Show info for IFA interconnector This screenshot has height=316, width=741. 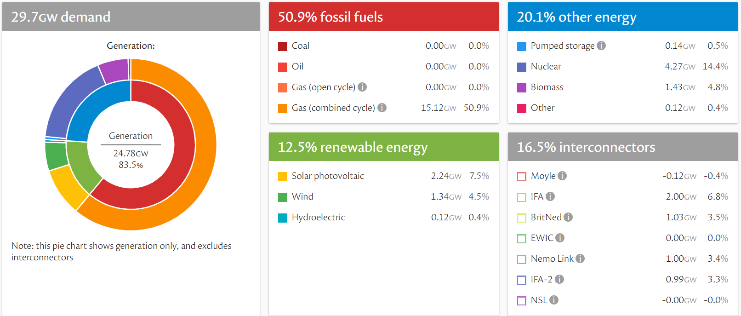point(550,196)
